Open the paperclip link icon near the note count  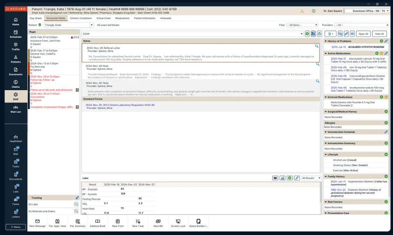(346, 33)
